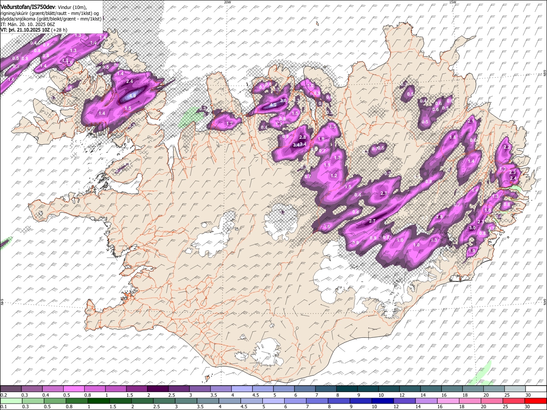Click the 4.9 precipitation value on the map
This screenshot has width=547, height=410.
[x=132, y=96]
